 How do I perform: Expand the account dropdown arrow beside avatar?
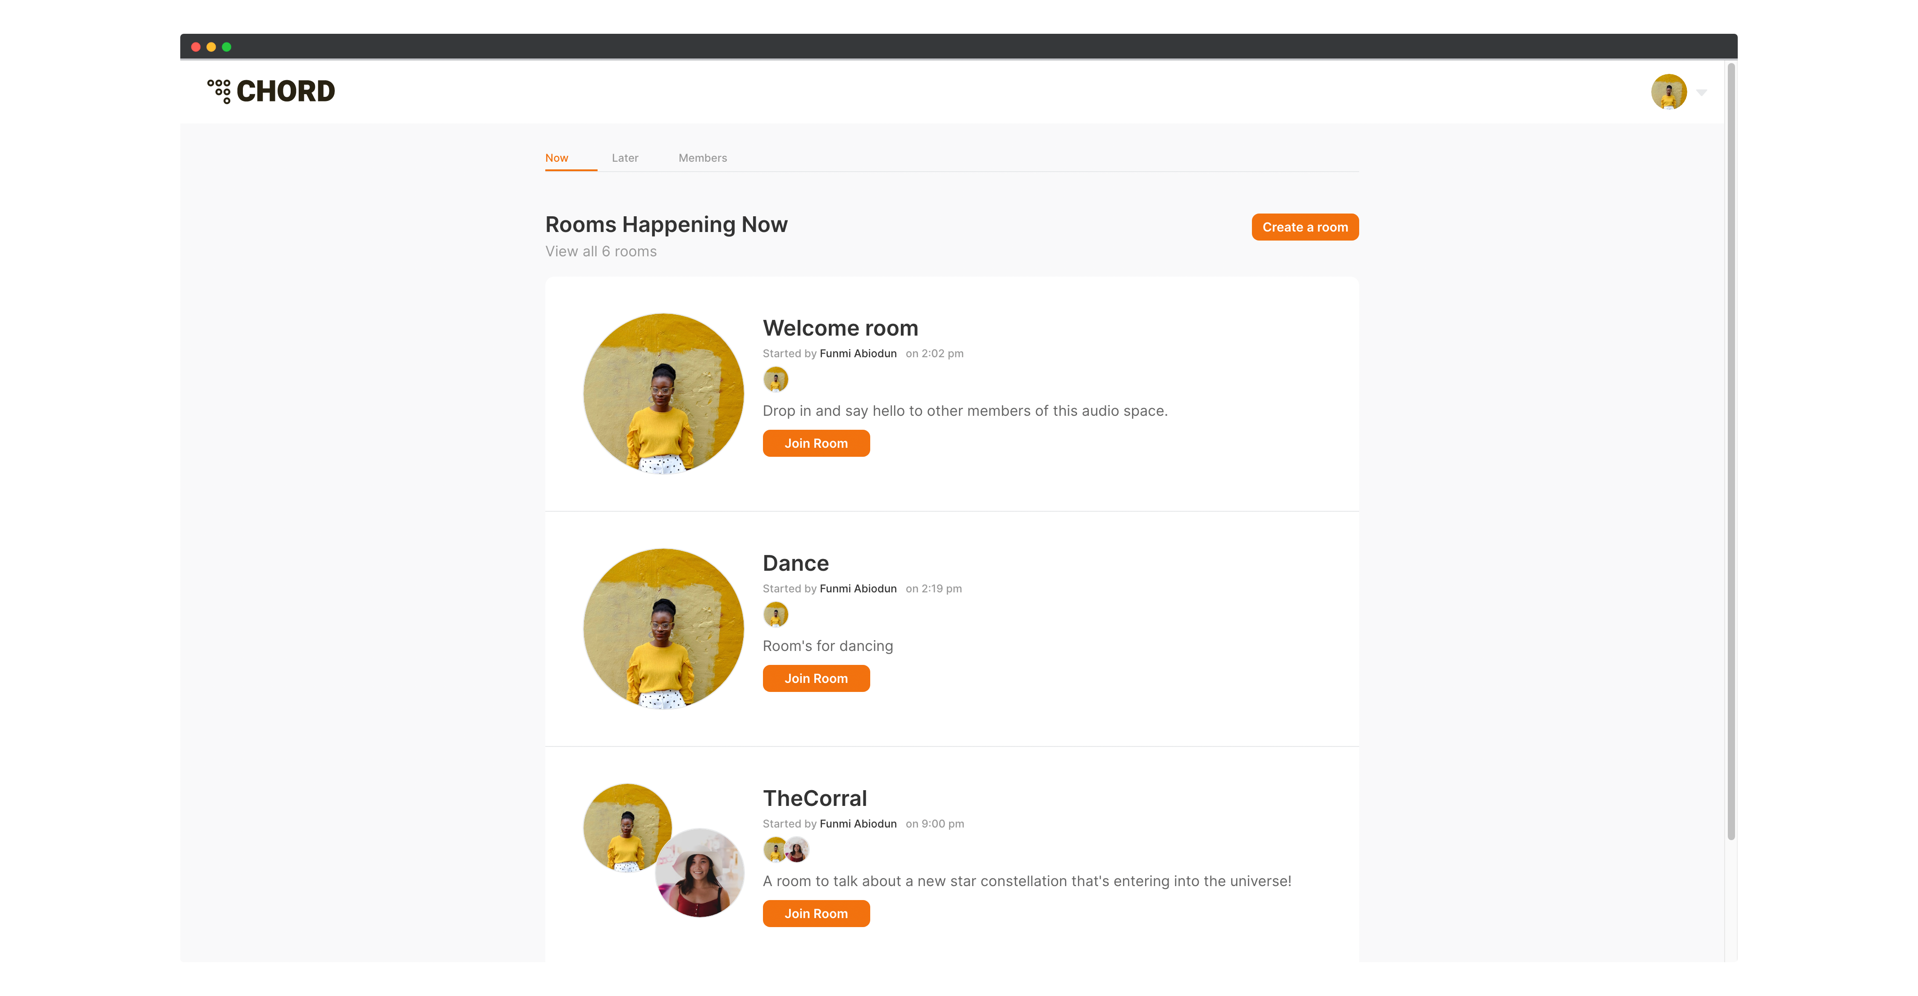click(x=1701, y=92)
